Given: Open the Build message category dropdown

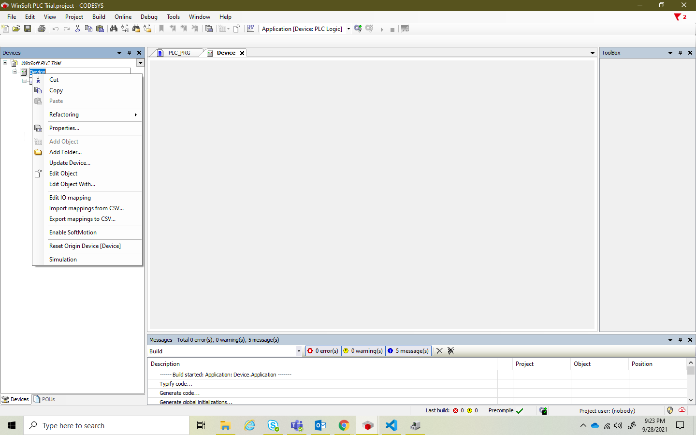Looking at the screenshot, I should (299, 351).
